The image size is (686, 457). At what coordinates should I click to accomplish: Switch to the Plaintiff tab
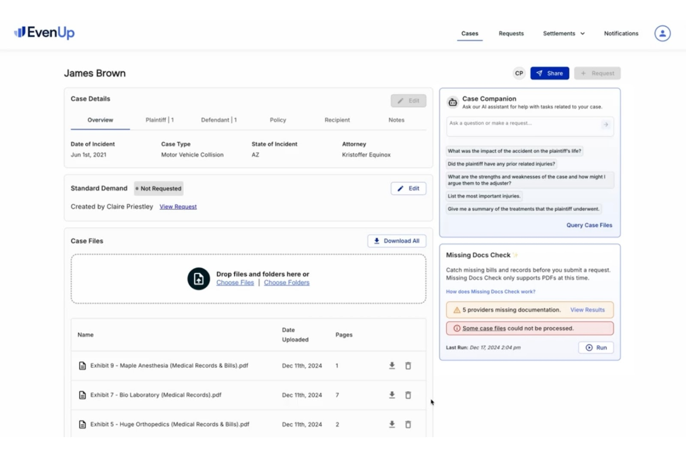pos(159,120)
